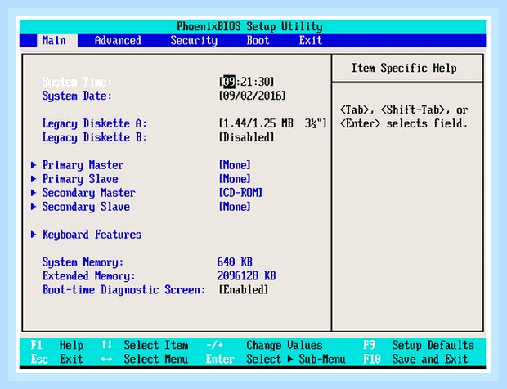This screenshot has width=507, height=389.
Task: Select the System Memory label
Action: pos(83,262)
